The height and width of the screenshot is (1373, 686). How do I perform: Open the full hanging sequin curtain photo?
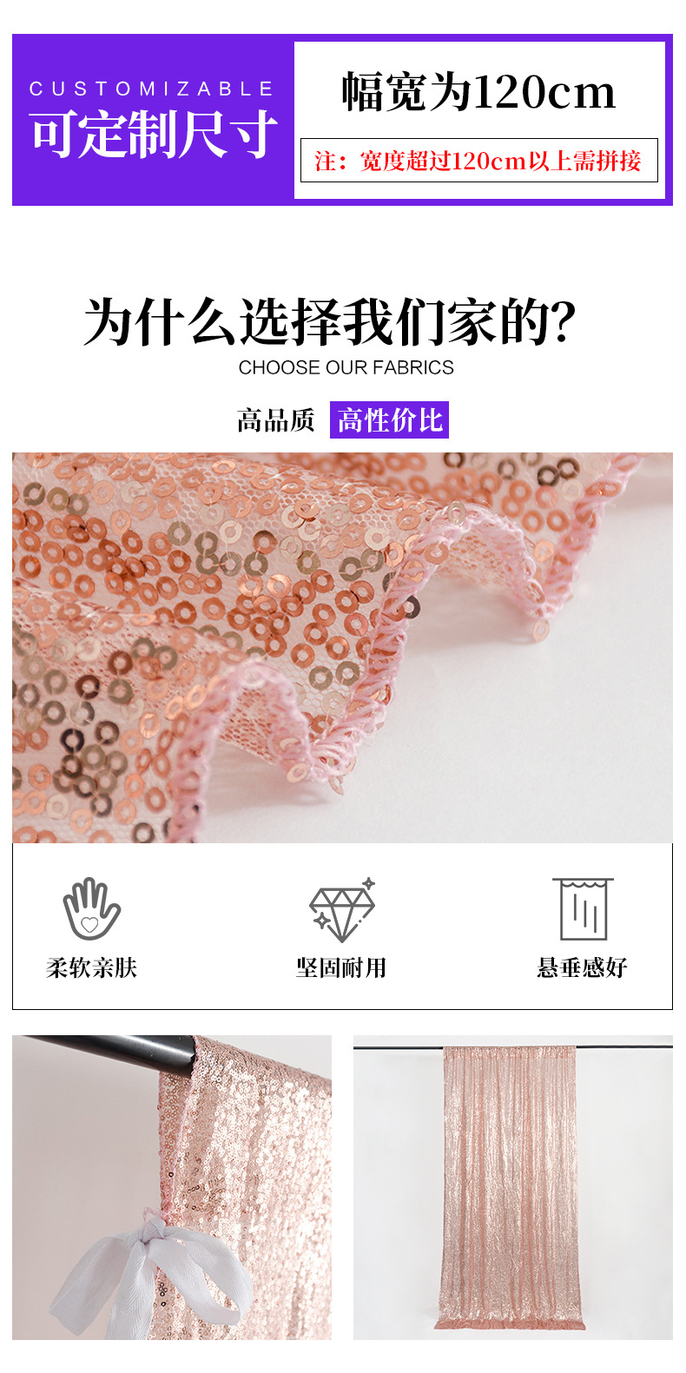coord(513,1187)
